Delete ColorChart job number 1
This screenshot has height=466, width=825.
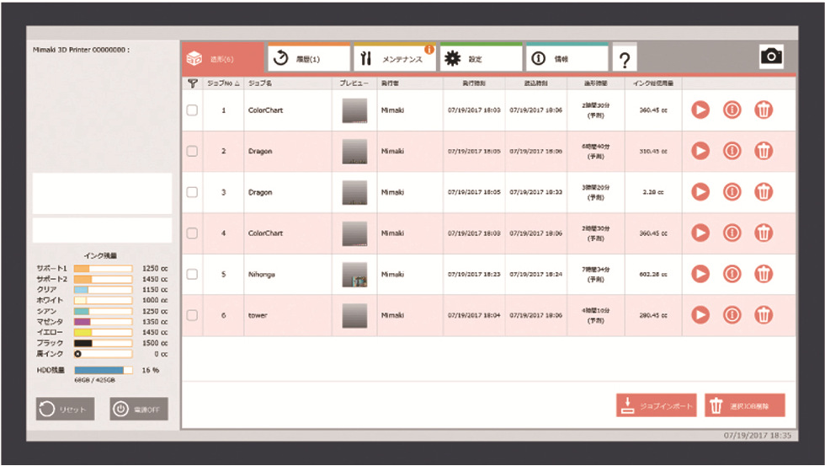[x=764, y=110]
